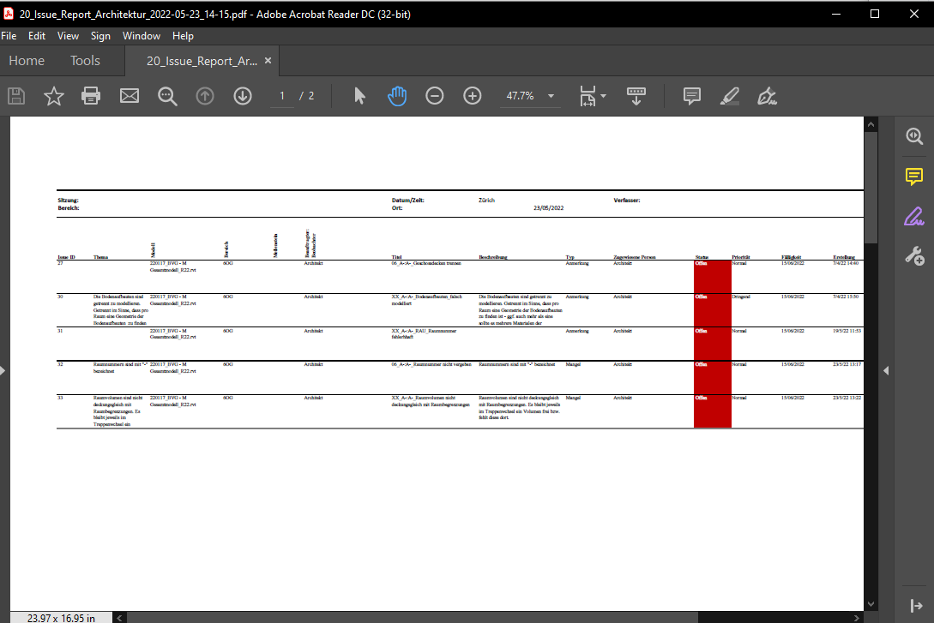Screen dimensions: 934x623
Task: Add a sticky note comment
Action: (x=691, y=96)
